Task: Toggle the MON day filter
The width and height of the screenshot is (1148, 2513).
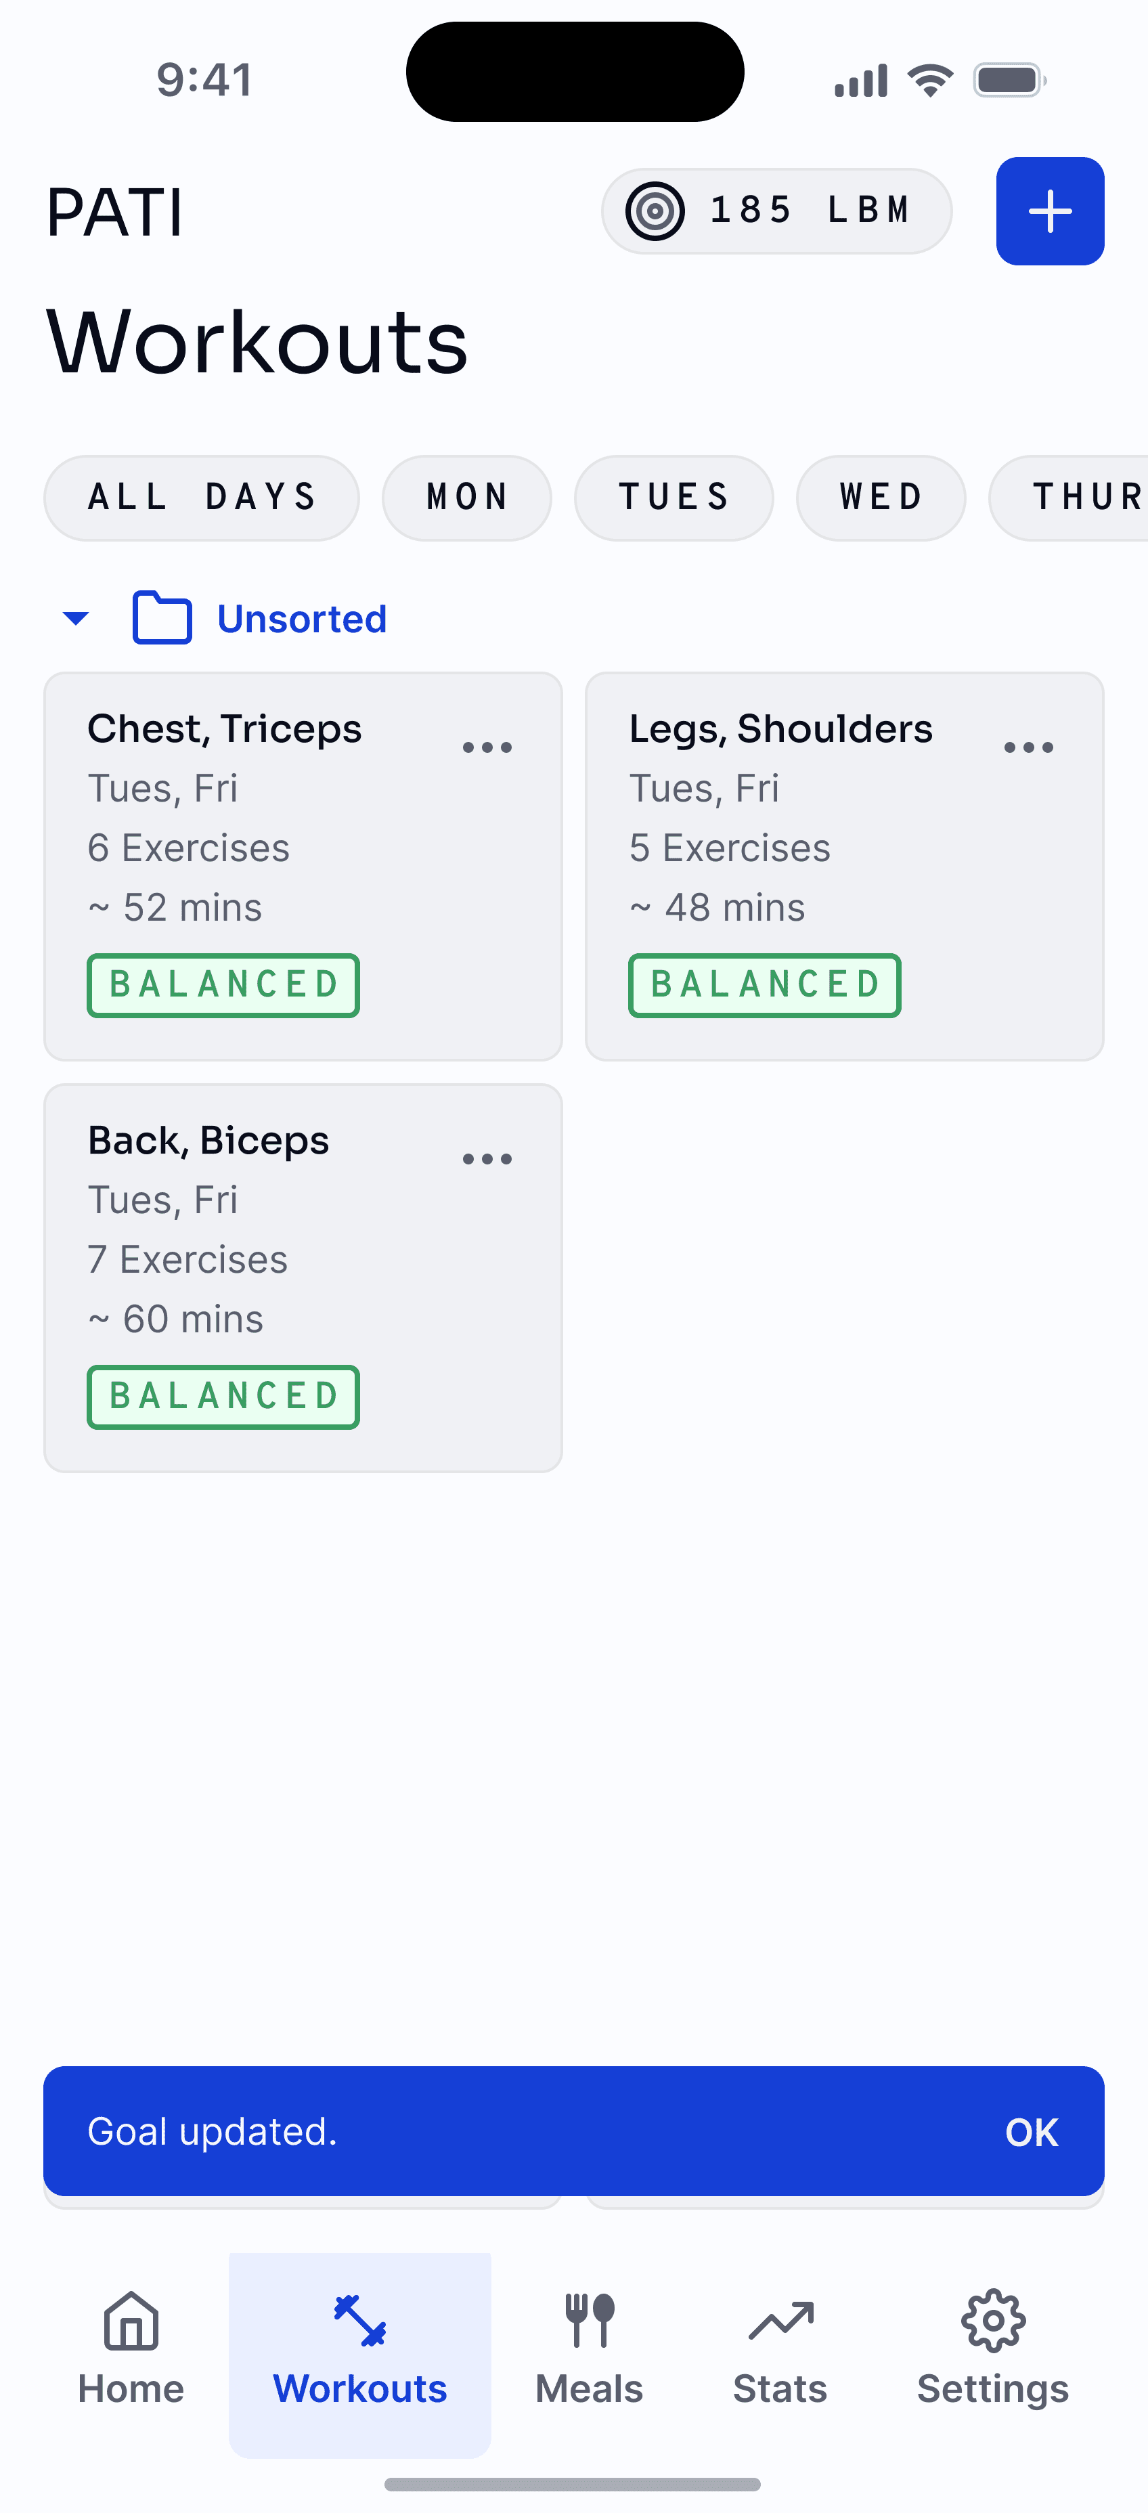Action: pyautogui.click(x=466, y=498)
